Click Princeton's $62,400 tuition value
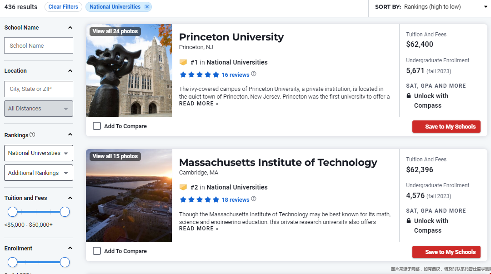 [x=420, y=45]
